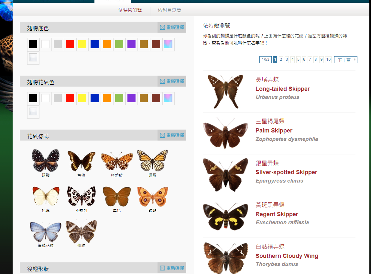The image size is (371, 274).
Task: Pick the blue swatch under 翅膀花紋色
Action: click(95, 98)
